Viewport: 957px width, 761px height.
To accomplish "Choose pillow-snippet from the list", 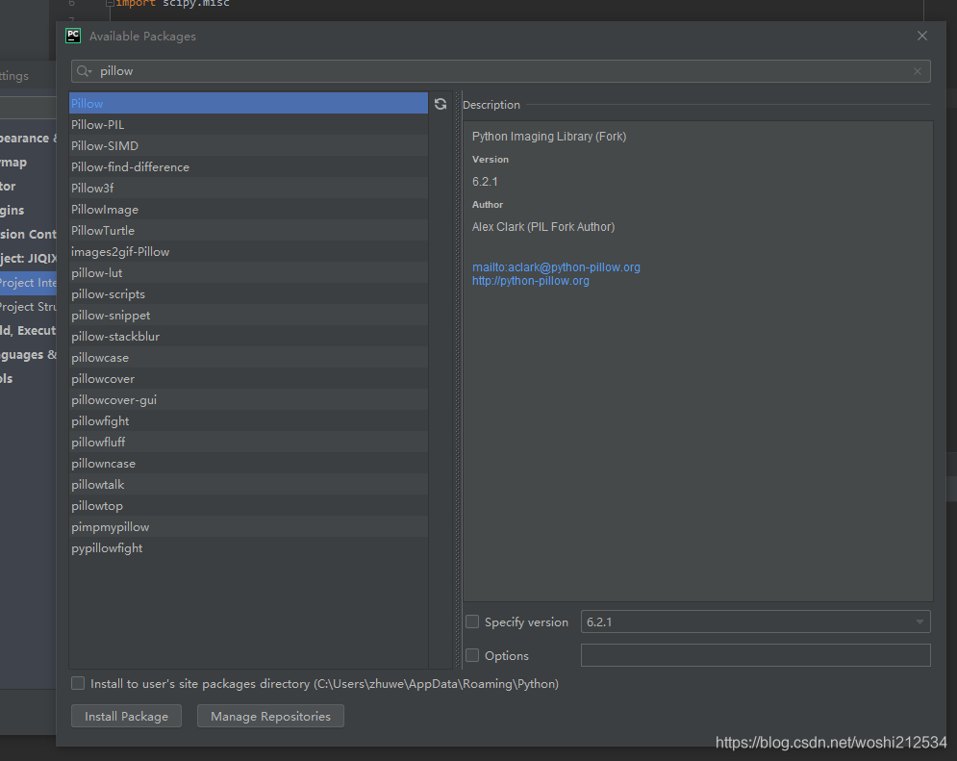I will click(248, 315).
